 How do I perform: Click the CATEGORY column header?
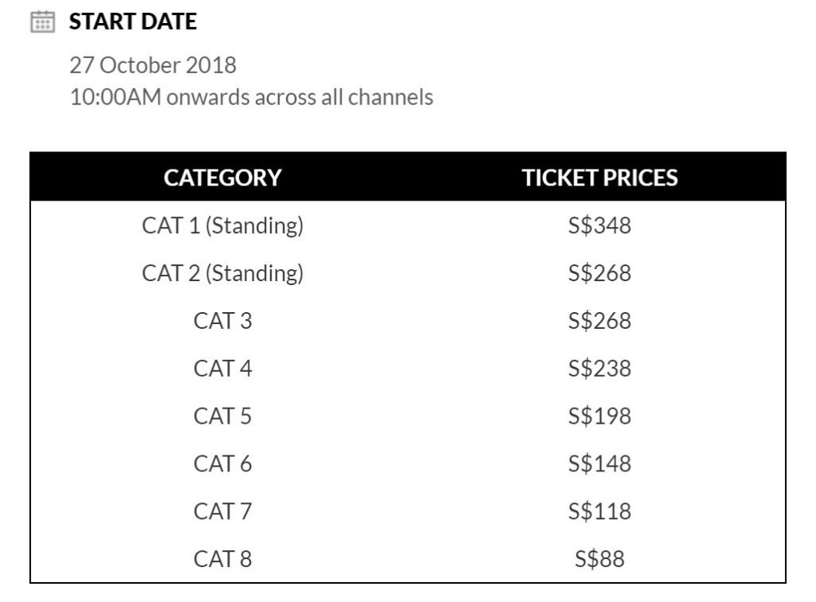click(222, 178)
